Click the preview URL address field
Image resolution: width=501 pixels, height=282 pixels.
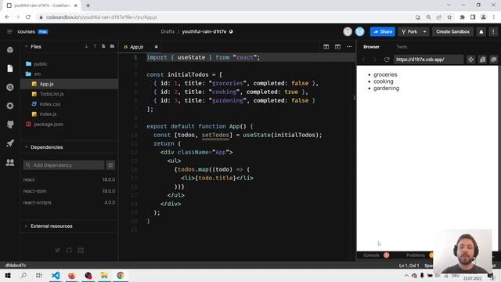(x=428, y=60)
